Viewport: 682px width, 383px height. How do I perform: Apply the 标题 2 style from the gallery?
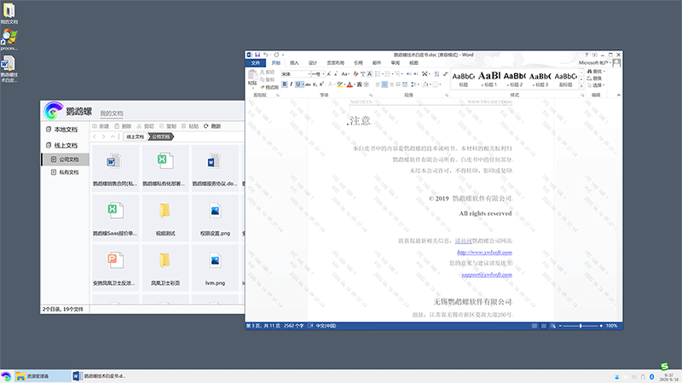point(515,78)
